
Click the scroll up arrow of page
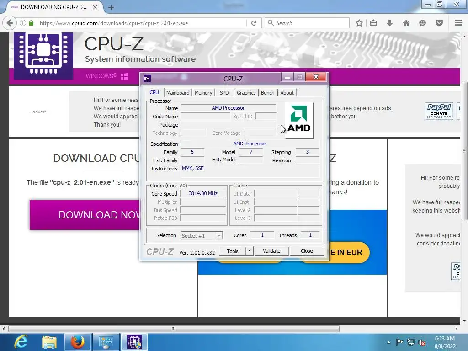[x=464, y=36]
